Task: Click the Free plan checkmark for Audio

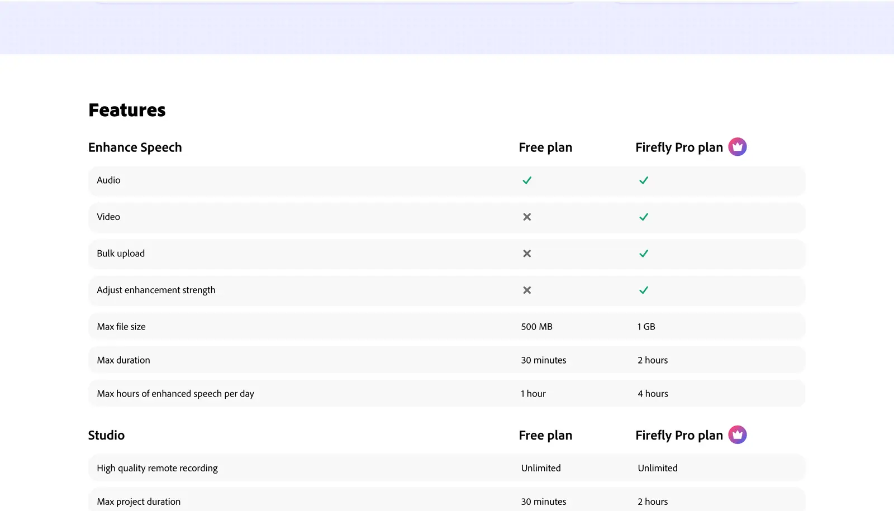Action: pos(527,180)
